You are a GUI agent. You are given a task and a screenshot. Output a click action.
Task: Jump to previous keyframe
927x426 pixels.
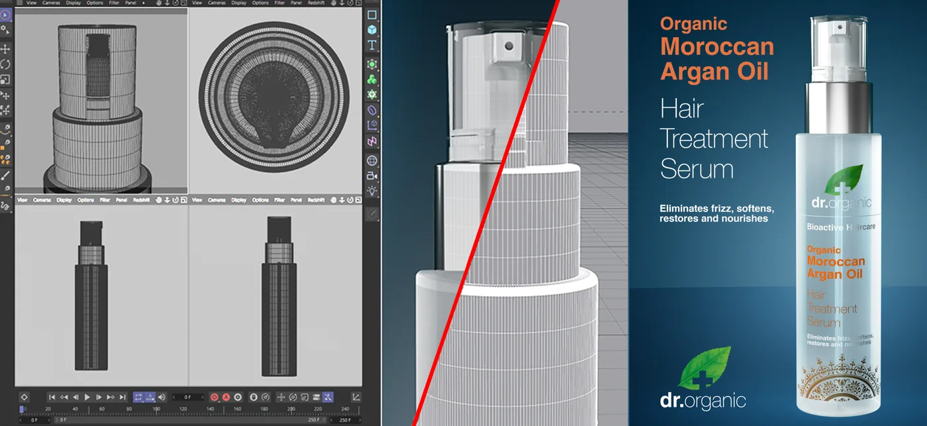tap(64, 397)
